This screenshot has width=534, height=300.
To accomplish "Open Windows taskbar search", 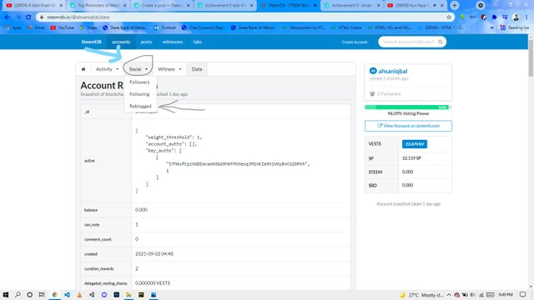I will tap(18, 294).
